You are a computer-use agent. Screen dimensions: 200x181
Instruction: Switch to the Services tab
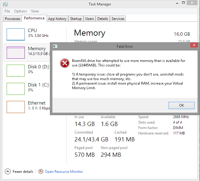pos(118,19)
